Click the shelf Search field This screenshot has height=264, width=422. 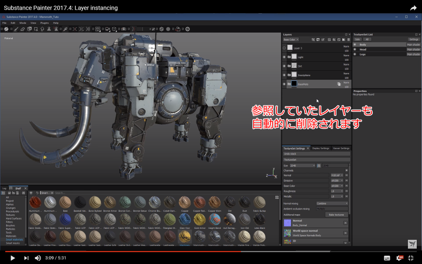164,193
